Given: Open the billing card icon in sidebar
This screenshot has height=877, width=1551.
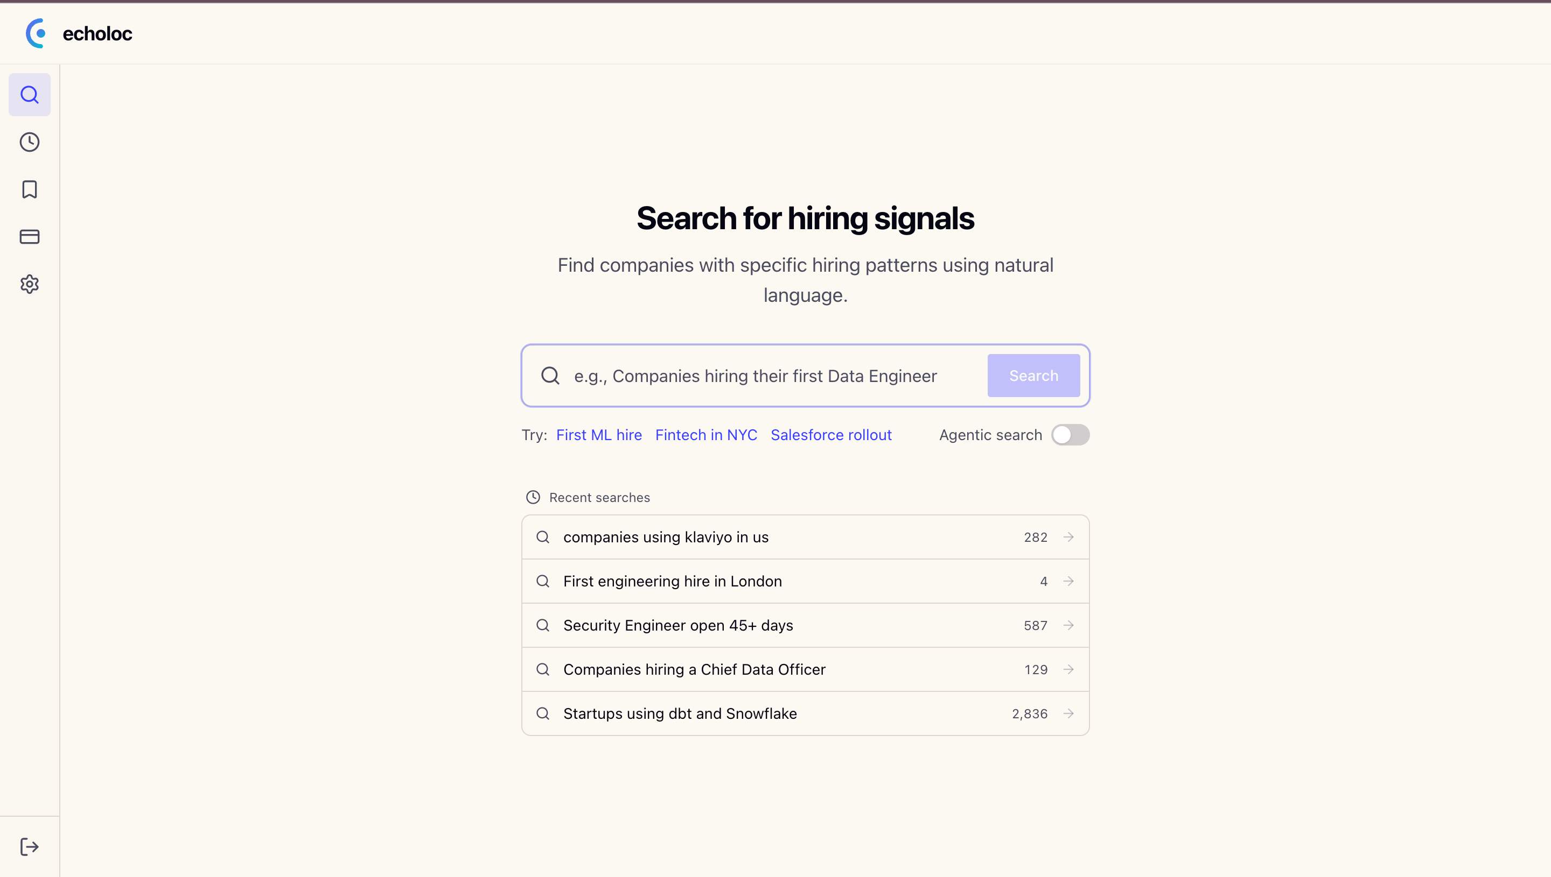Looking at the screenshot, I should pyautogui.click(x=29, y=237).
